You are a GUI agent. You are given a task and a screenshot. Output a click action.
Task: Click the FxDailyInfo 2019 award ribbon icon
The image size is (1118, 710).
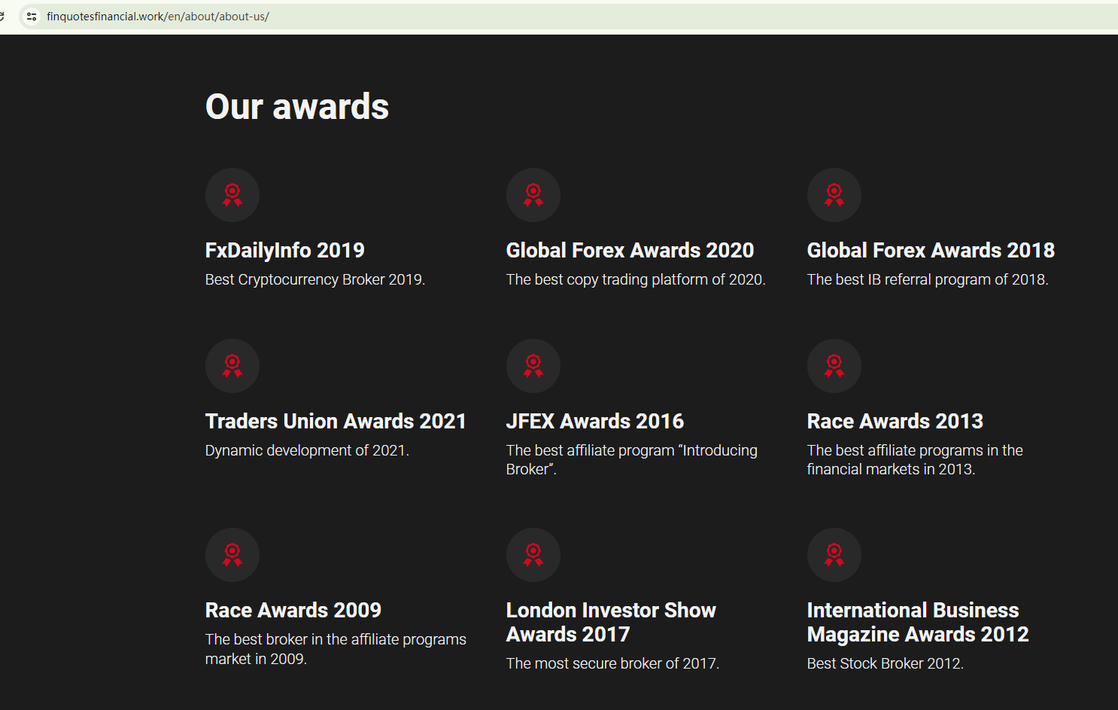pos(232,195)
